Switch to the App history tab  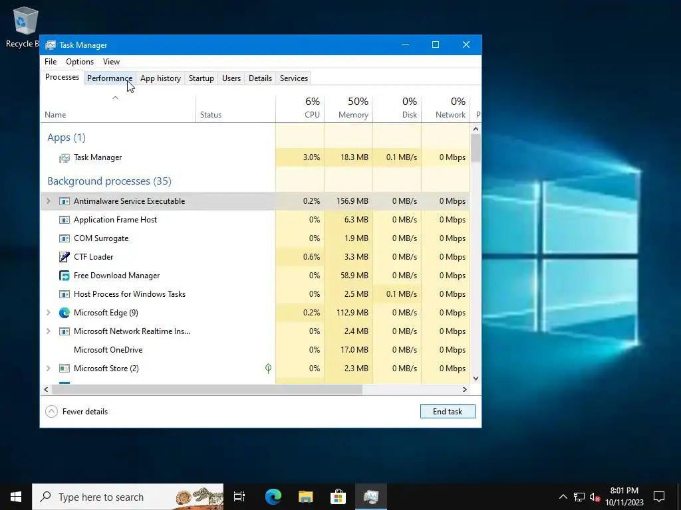pyautogui.click(x=160, y=78)
